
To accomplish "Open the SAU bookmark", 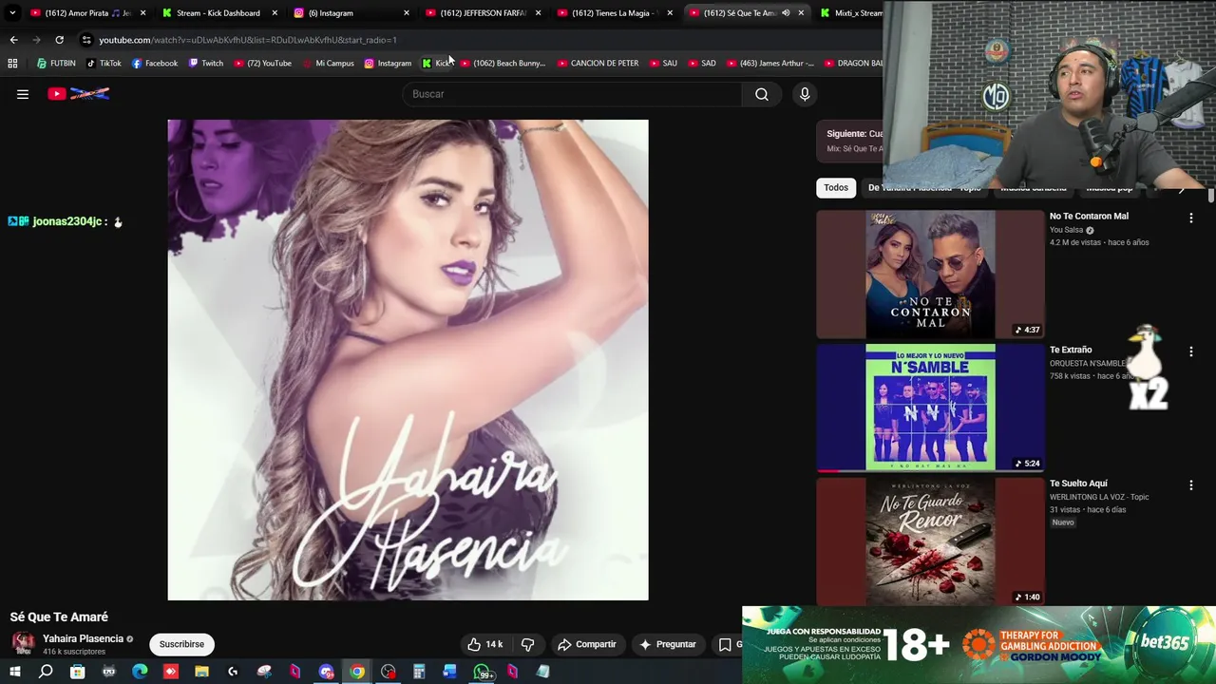I will click(x=663, y=64).
